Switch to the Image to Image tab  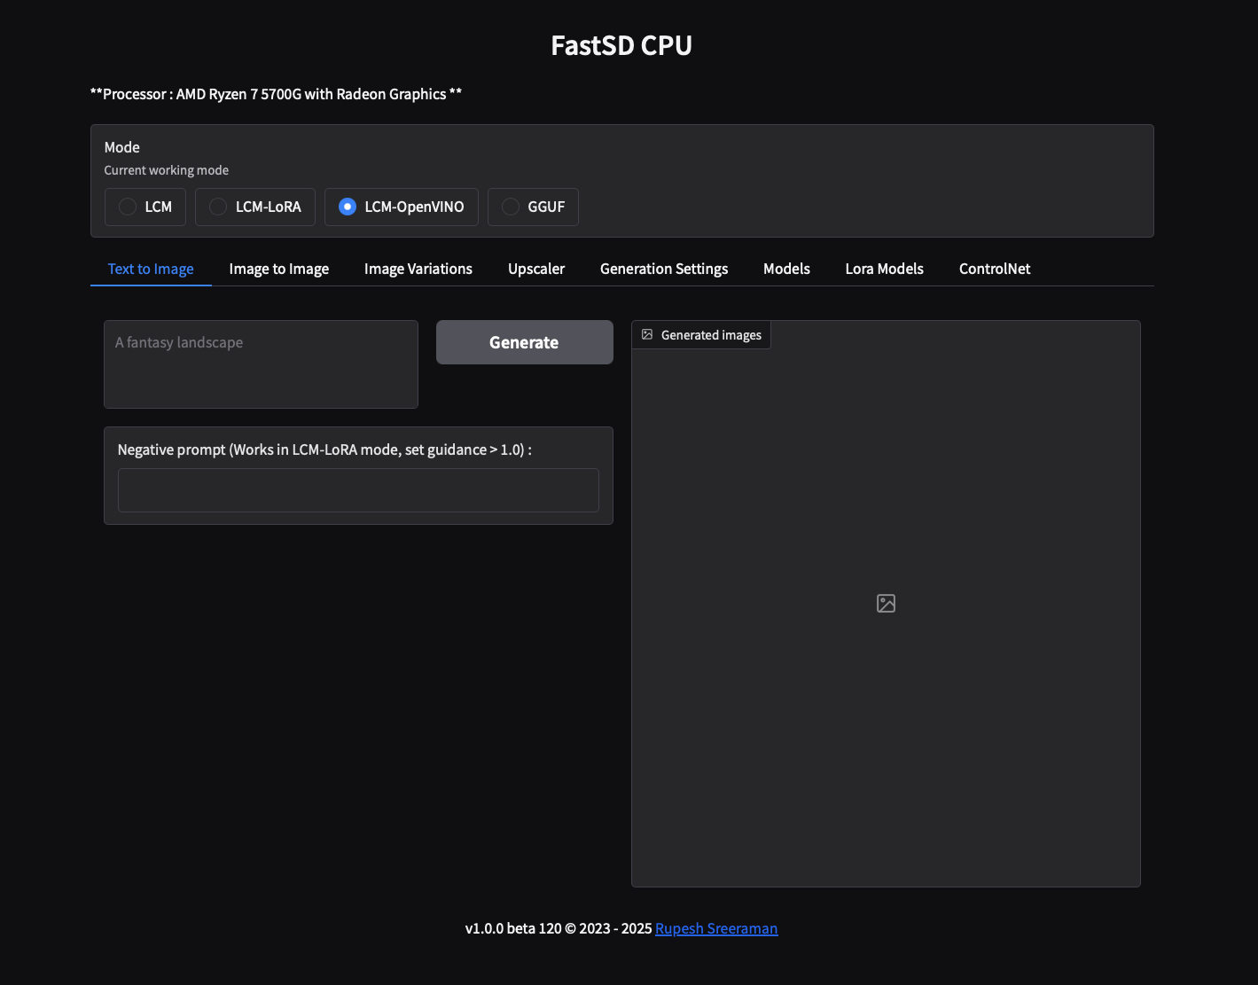pyautogui.click(x=278, y=269)
